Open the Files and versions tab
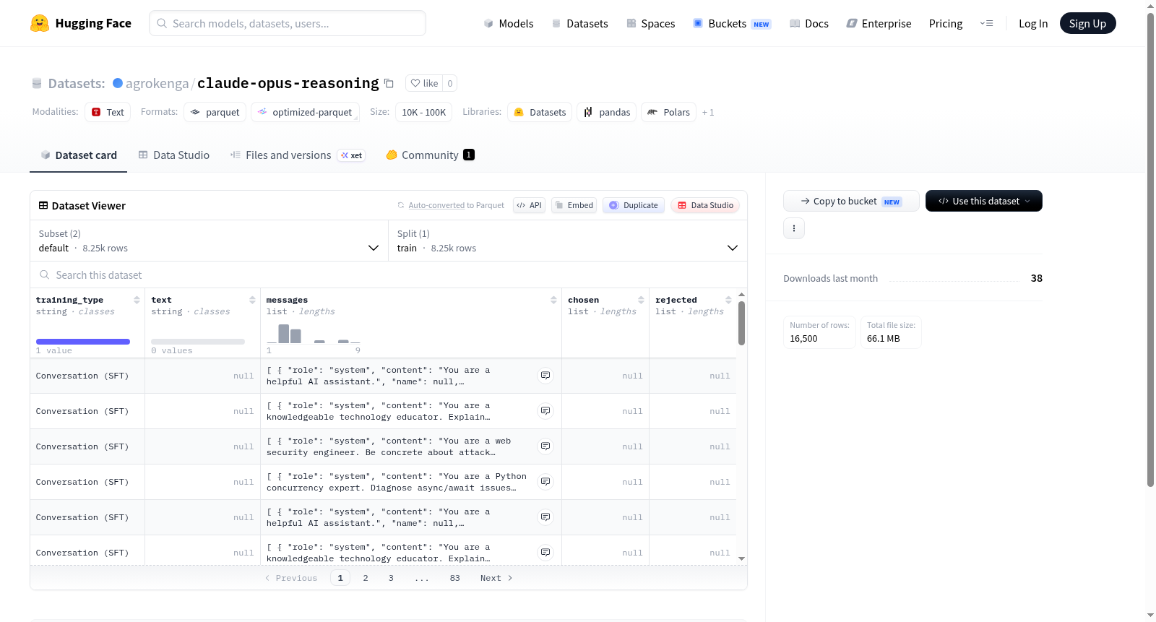 point(298,155)
